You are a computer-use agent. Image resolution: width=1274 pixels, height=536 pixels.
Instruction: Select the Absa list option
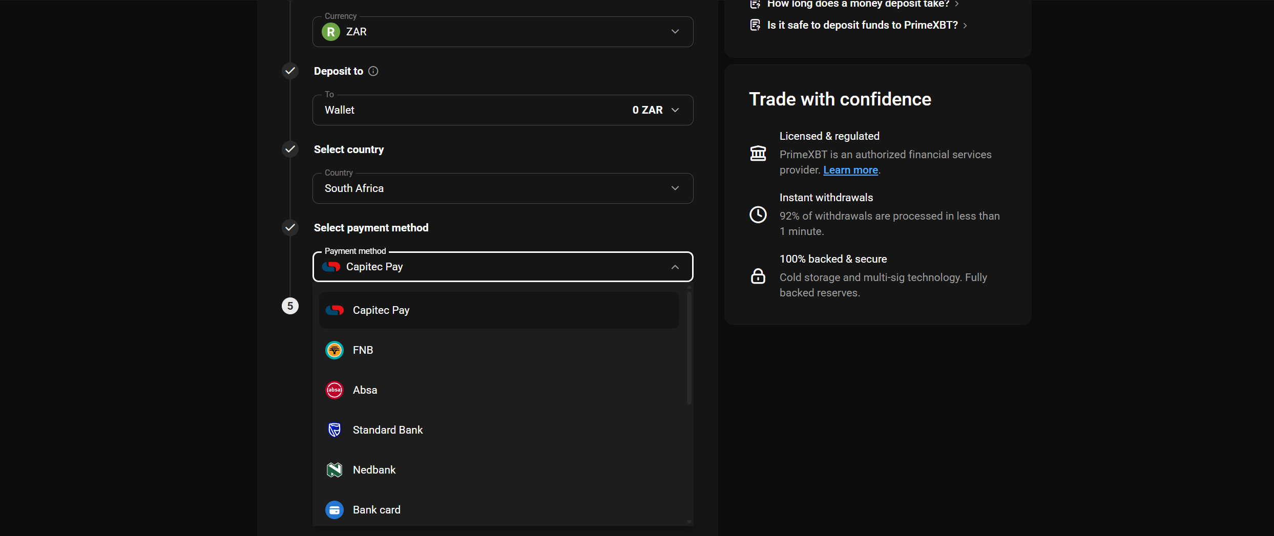365,390
